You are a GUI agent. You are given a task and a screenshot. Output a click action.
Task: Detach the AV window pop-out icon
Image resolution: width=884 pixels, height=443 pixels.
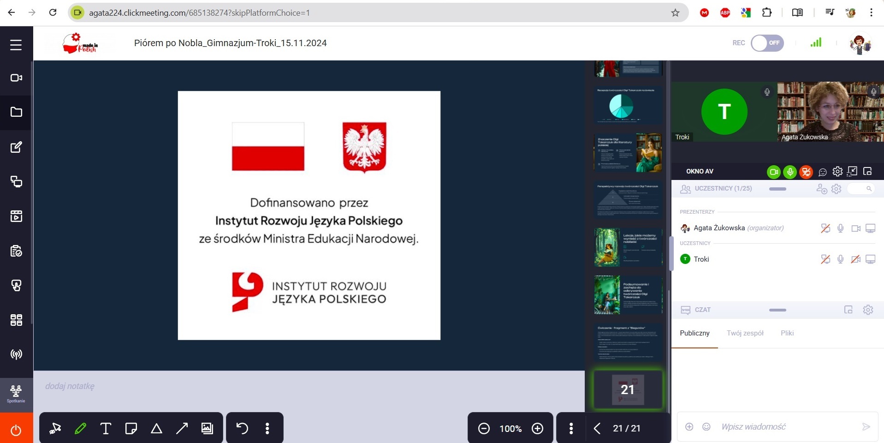[x=867, y=172]
